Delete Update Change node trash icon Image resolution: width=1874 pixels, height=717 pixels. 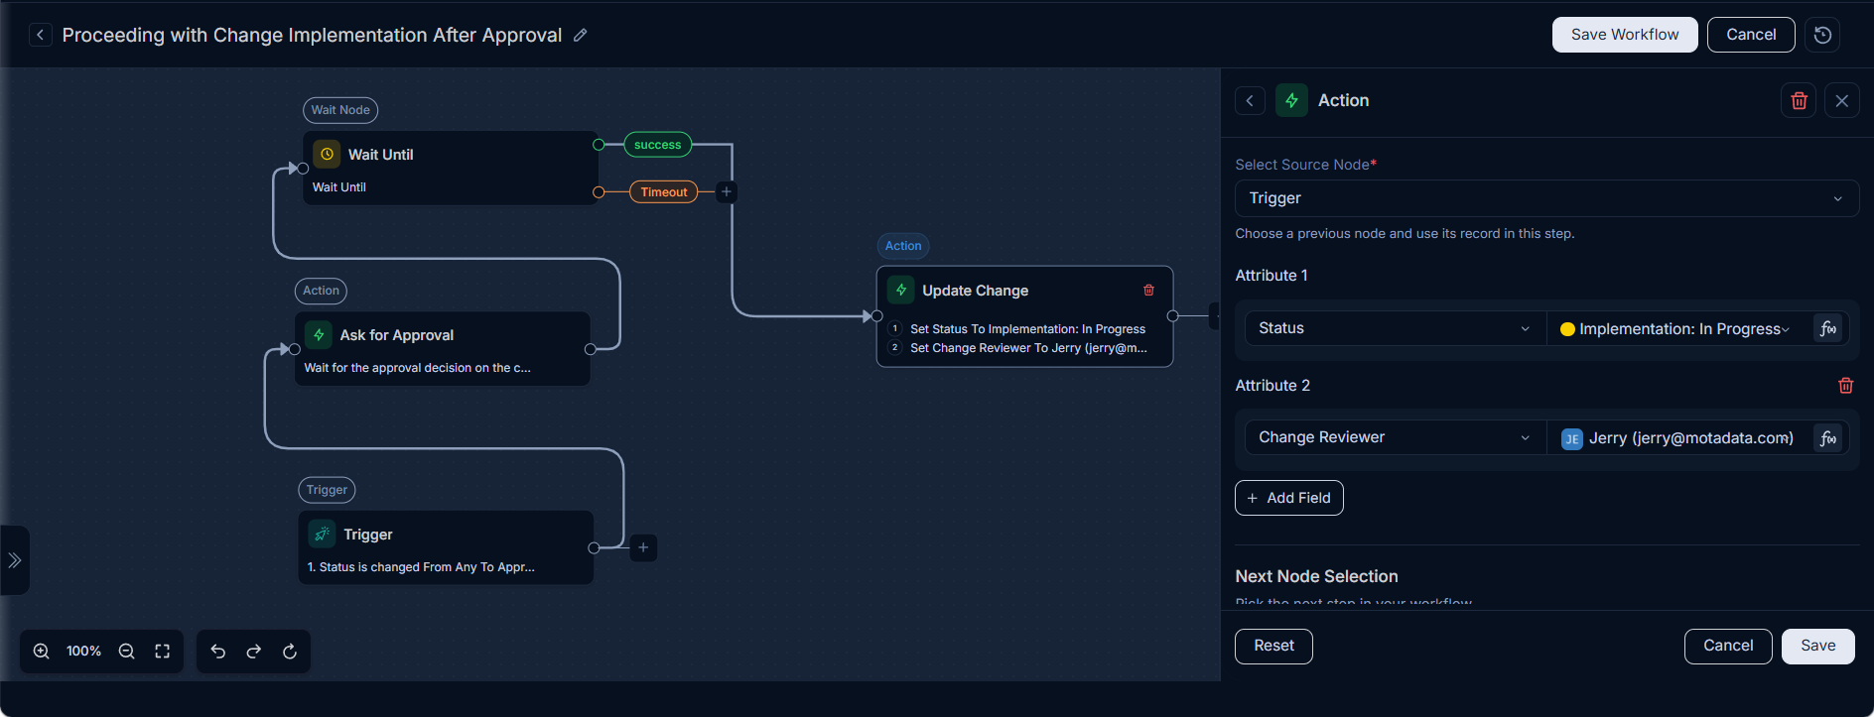point(1149,291)
